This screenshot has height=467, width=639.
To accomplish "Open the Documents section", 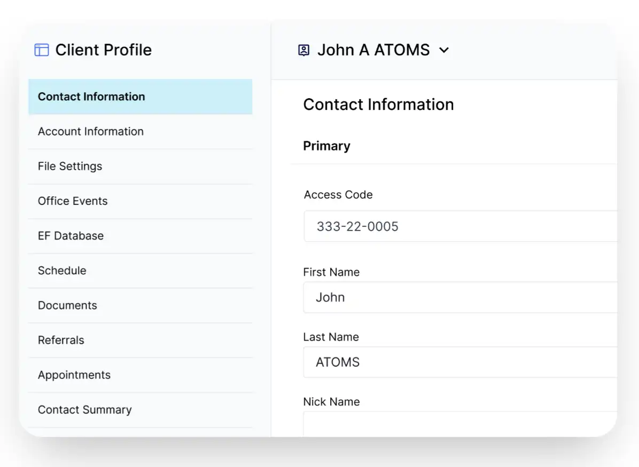I will (140, 305).
